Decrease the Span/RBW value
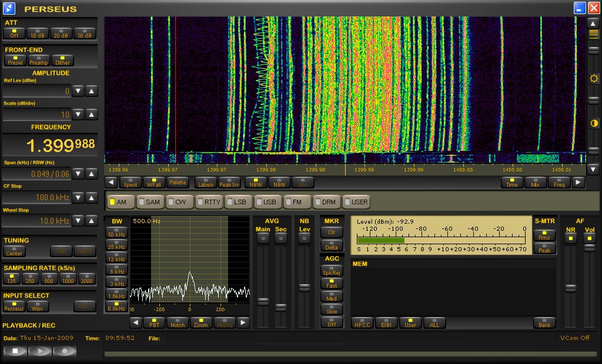This screenshot has width=602, height=364. (x=78, y=174)
